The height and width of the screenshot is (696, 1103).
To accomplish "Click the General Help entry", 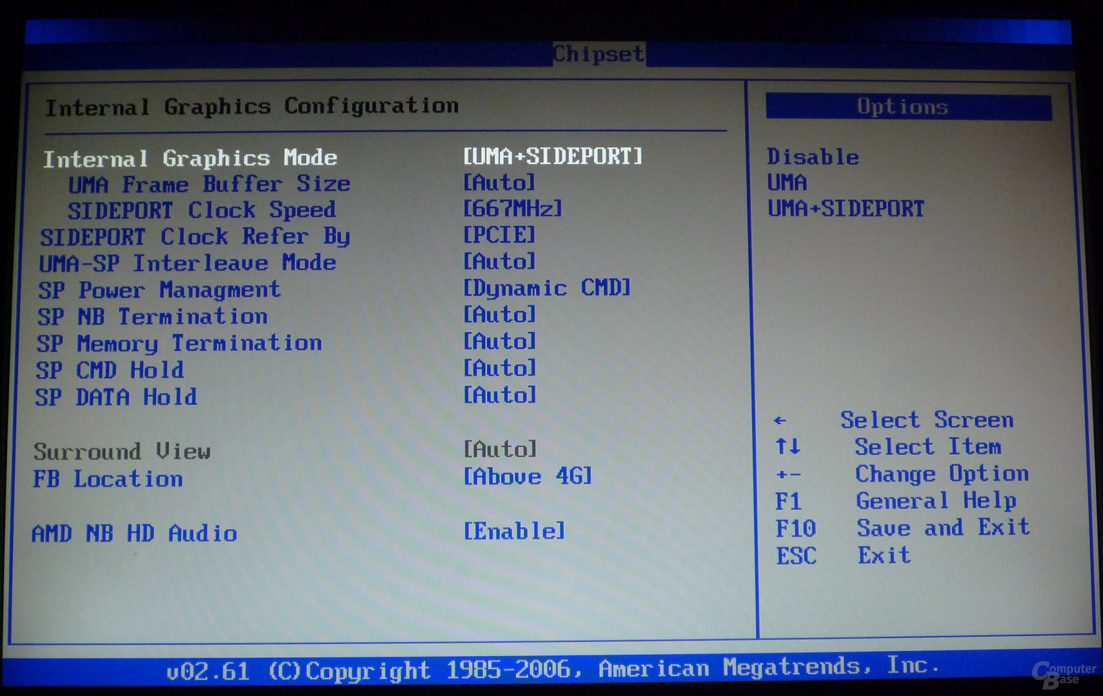I will [x=937, y=501].
